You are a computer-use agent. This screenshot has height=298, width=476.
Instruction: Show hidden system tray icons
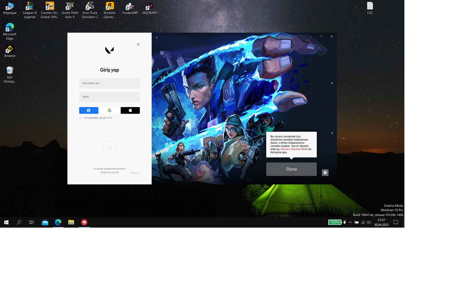click(350, 222)
